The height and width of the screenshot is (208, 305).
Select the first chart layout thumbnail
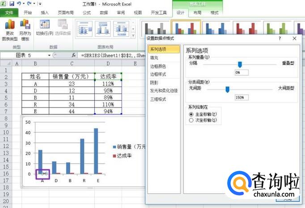tap(84, 28)
